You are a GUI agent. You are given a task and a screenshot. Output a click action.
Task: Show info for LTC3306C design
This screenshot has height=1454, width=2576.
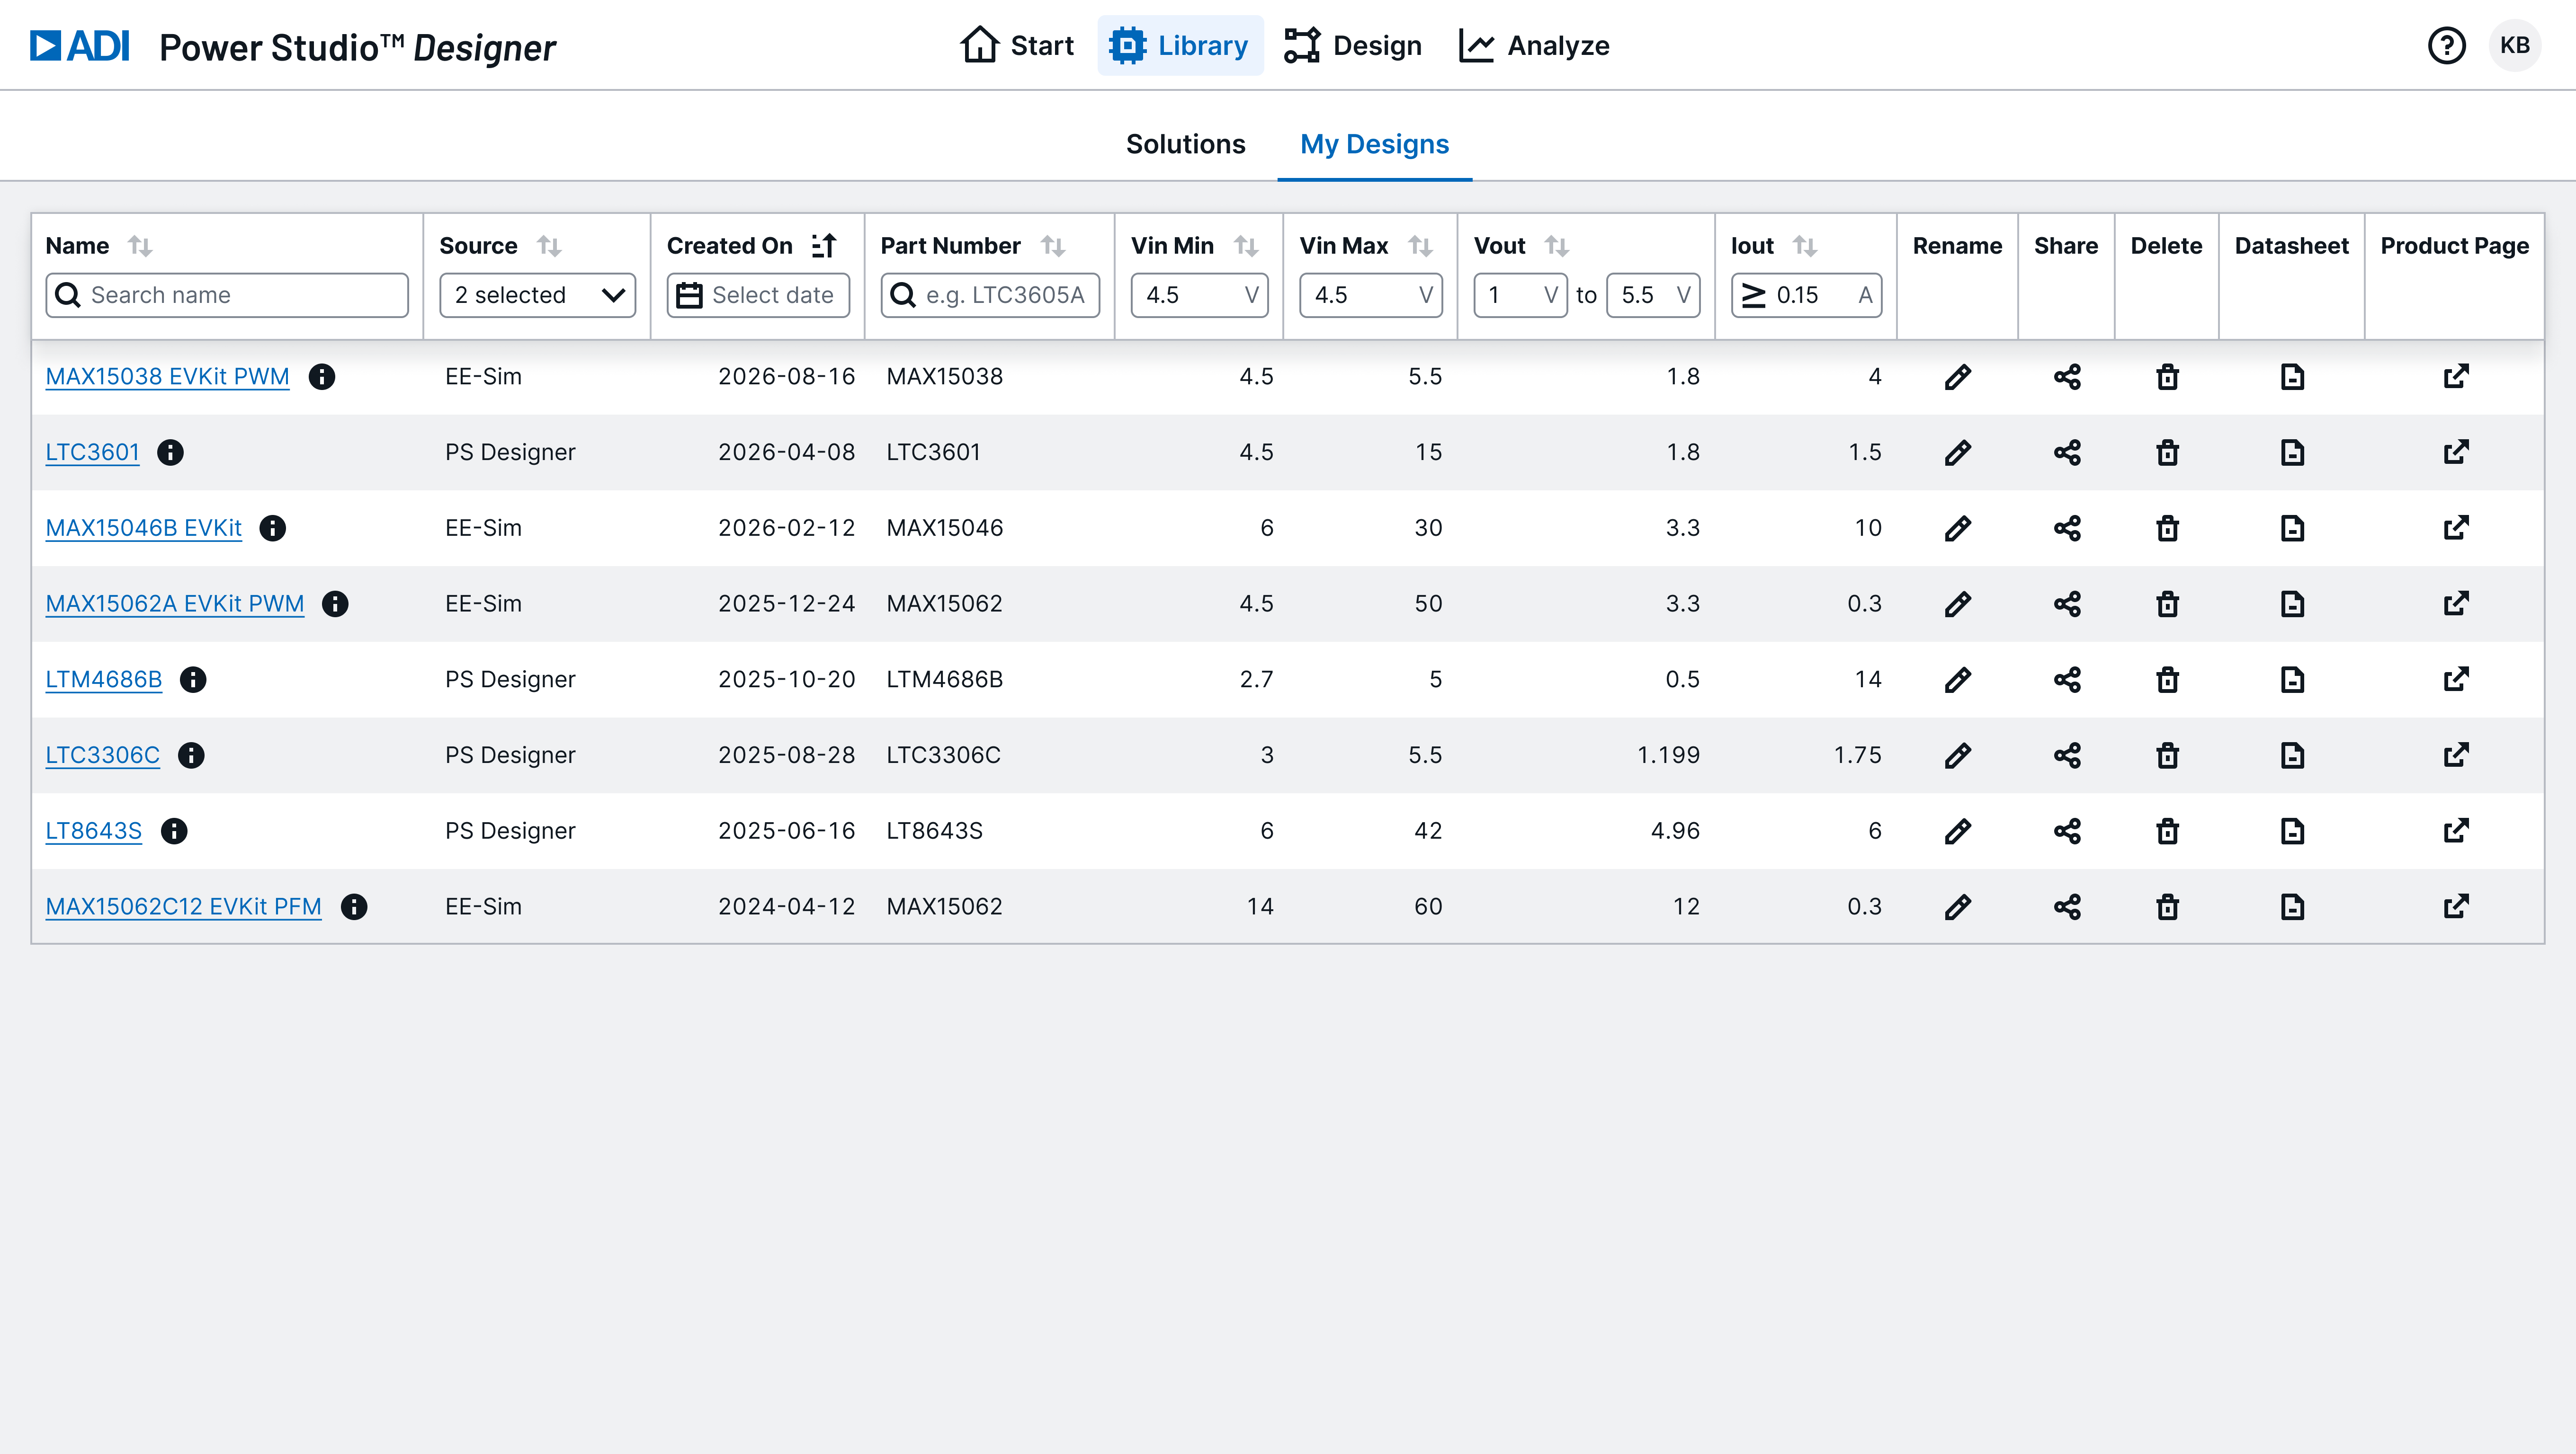click(191, 755)
